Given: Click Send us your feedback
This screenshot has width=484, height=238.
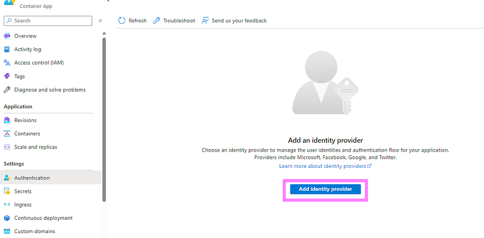Looking at the screenshot, I should coord(239,21).
